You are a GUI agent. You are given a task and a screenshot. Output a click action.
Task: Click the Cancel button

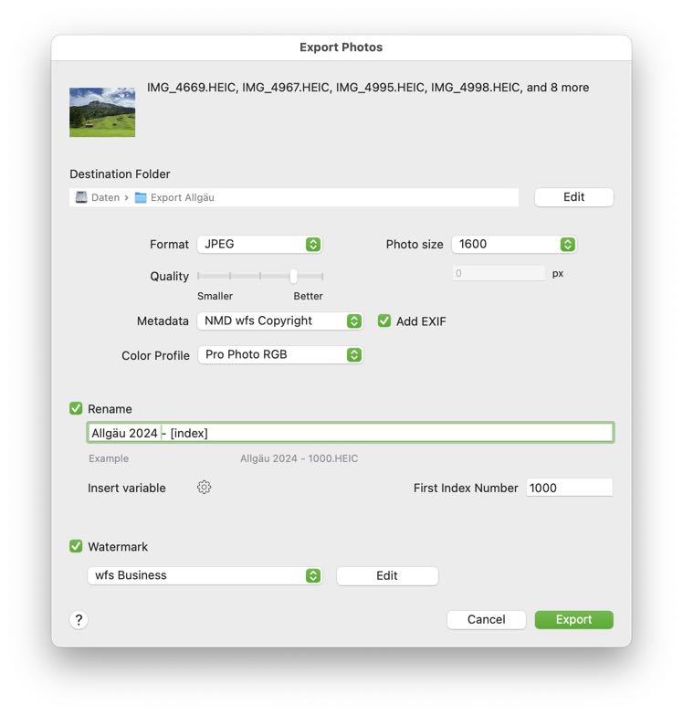click(x=486, y=619)
